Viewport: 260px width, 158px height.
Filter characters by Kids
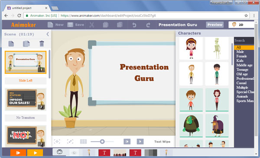240,61
